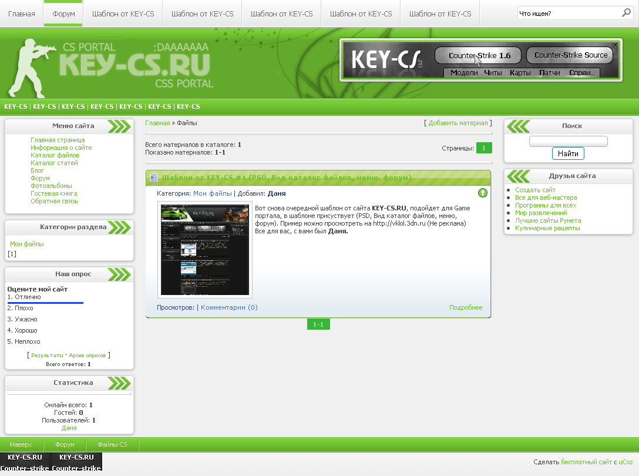Image resolution: width=639 pixels, height=476 pixels.
Task: Click the soldier logo in the header
Action: click(x=33, y=68)
